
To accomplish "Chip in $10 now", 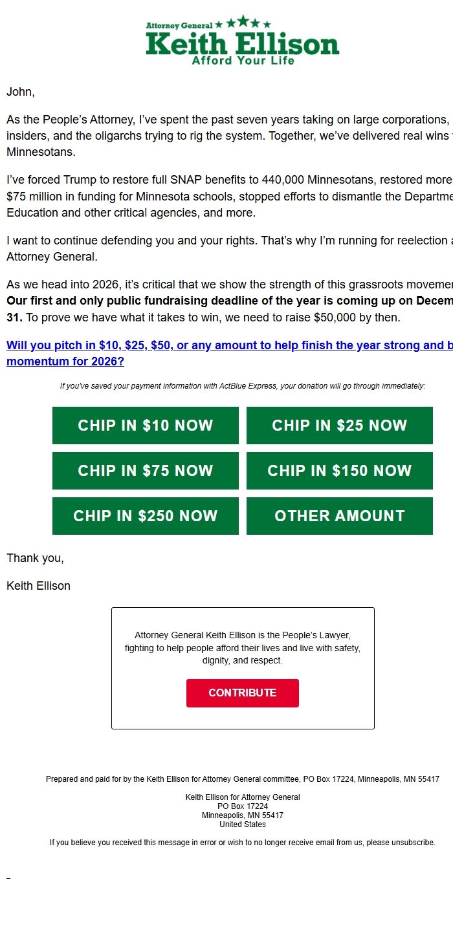I will 145,425.
